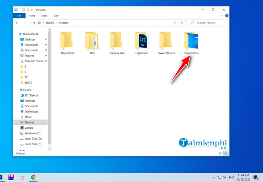Open the Home ribbon tab
The height and width of the screenshot is (182, 263).
[x=32, y=16]
